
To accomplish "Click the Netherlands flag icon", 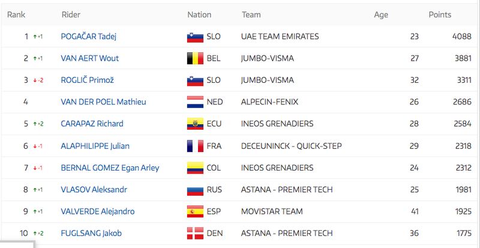I will pos(196,102).
